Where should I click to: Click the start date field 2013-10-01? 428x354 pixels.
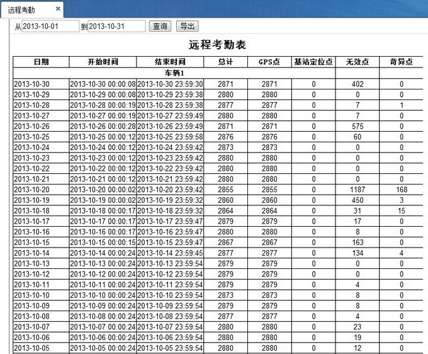tap(50, 26)
